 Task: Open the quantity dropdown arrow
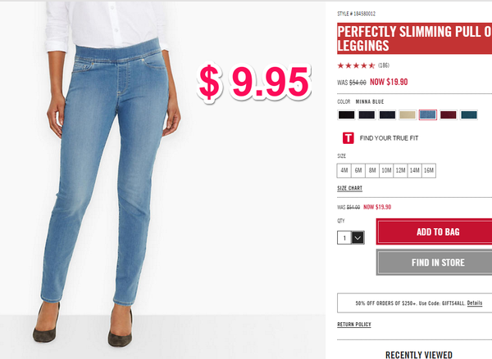pos(358,237)
